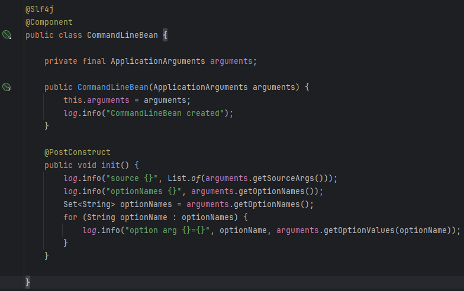Click the autowired gutter icon beside the constructor
Viewport: 464px width, 291px height.
pos(7,87)
